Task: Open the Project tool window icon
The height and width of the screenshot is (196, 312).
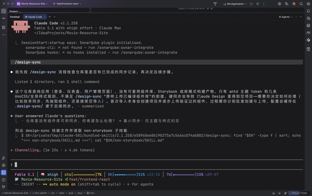Action: pyautogui.click(x=4, y=11)
